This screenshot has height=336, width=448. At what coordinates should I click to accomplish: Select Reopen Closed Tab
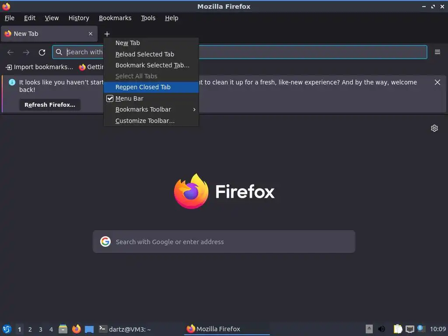(x=151, y=87)
